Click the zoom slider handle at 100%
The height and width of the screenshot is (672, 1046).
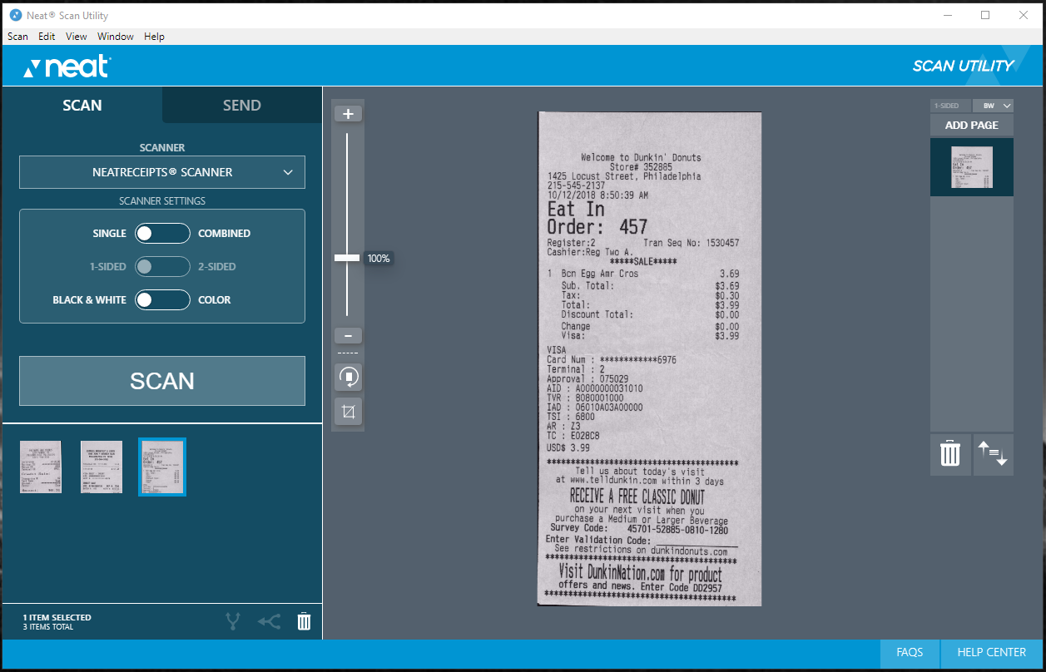(x=347, y=258)
